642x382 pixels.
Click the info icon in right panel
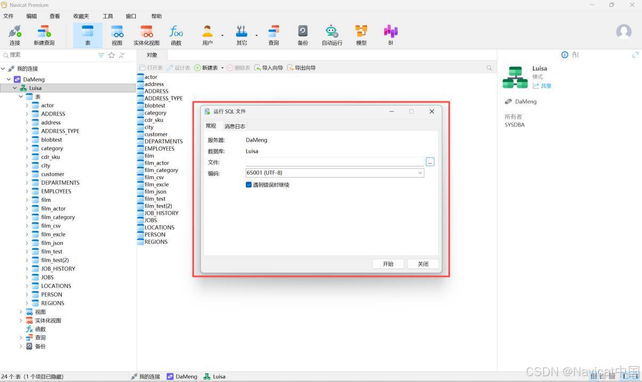tap(565, 55)
